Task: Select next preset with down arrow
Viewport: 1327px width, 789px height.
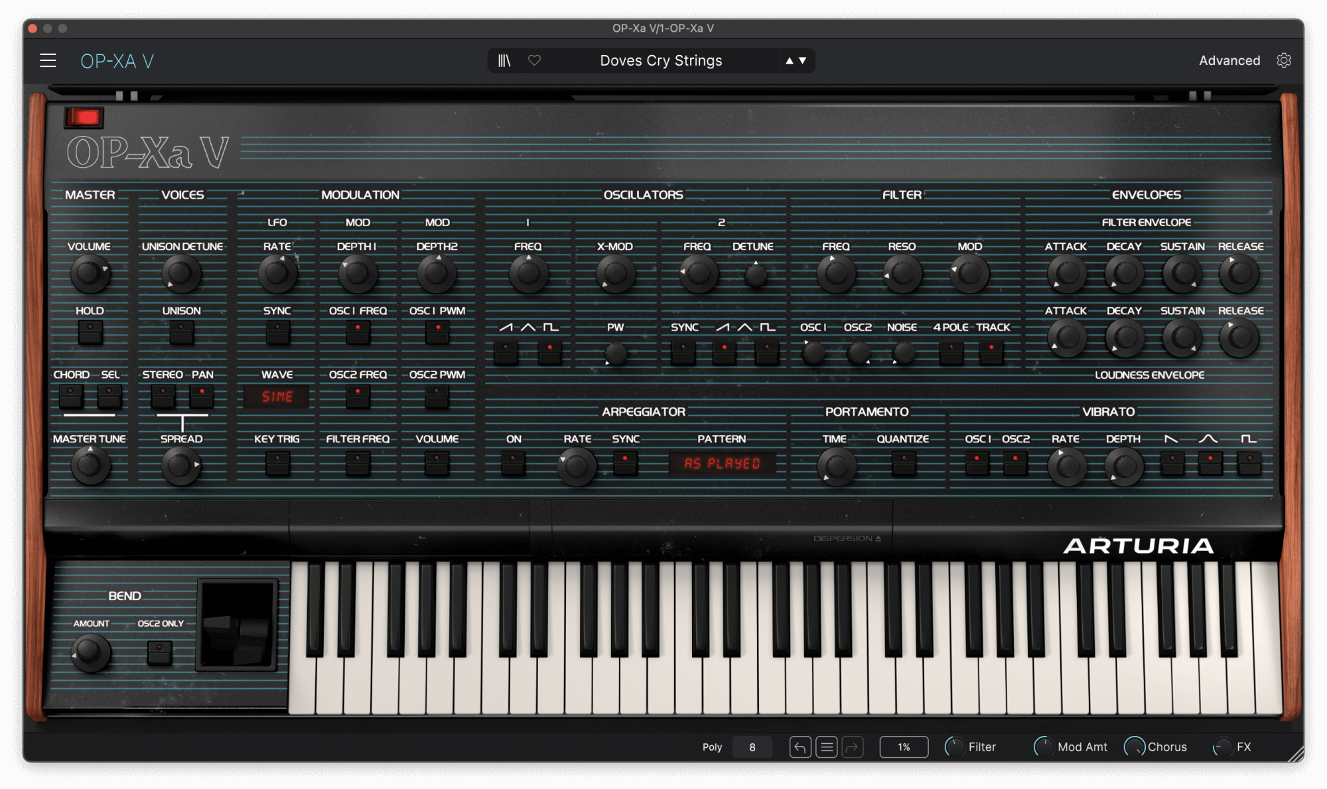Action: click(803, 60)
